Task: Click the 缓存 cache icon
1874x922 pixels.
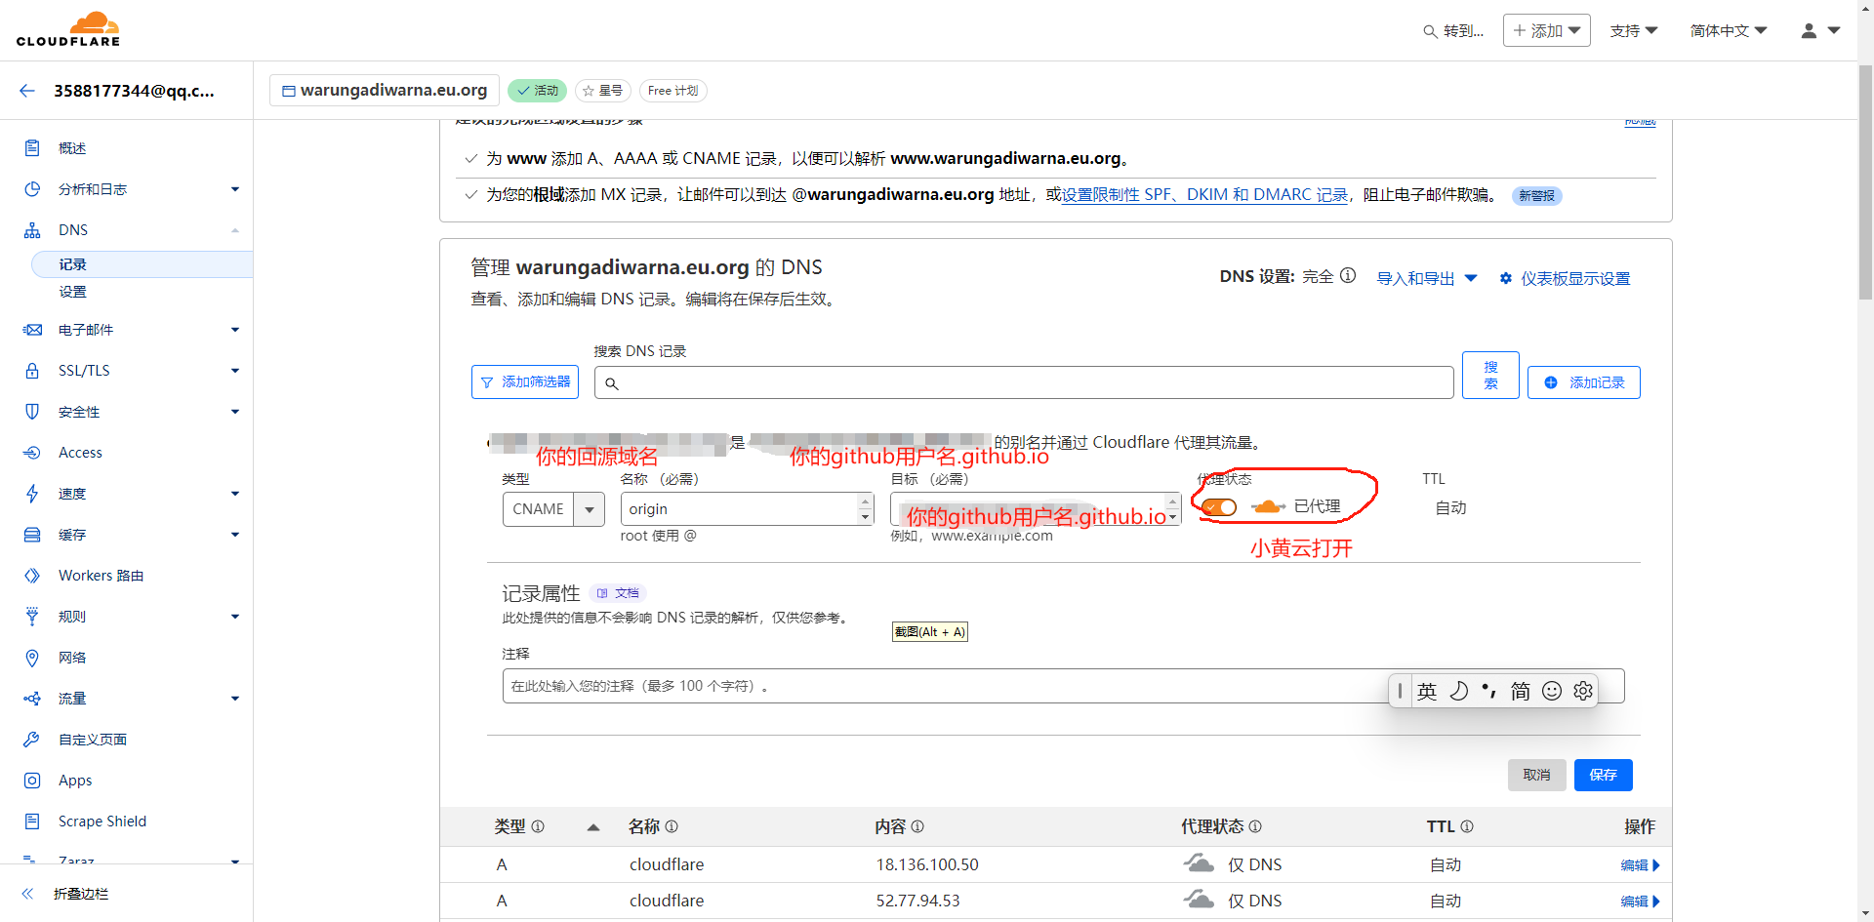Action: pos(32,535)
